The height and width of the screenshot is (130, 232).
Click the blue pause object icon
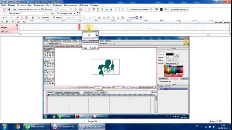click(x=111, y=9)
